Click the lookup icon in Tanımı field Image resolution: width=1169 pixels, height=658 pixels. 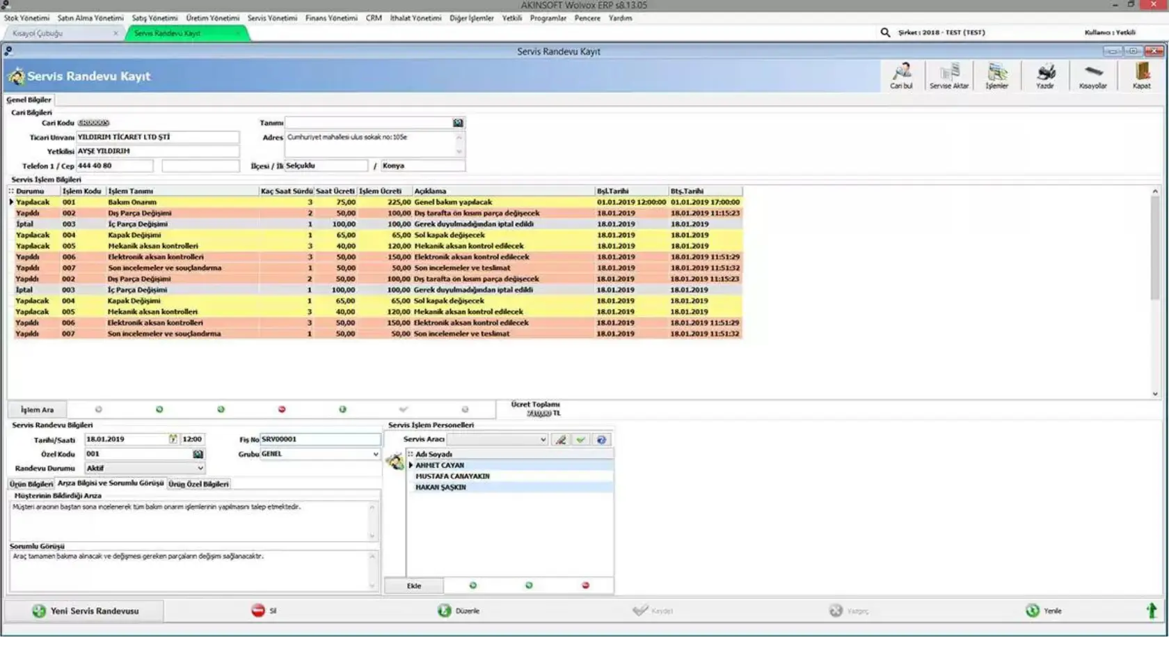point(458,123)
